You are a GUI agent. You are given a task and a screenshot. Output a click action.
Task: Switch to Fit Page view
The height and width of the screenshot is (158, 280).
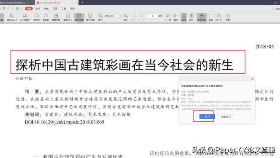(x=91, y=17)
